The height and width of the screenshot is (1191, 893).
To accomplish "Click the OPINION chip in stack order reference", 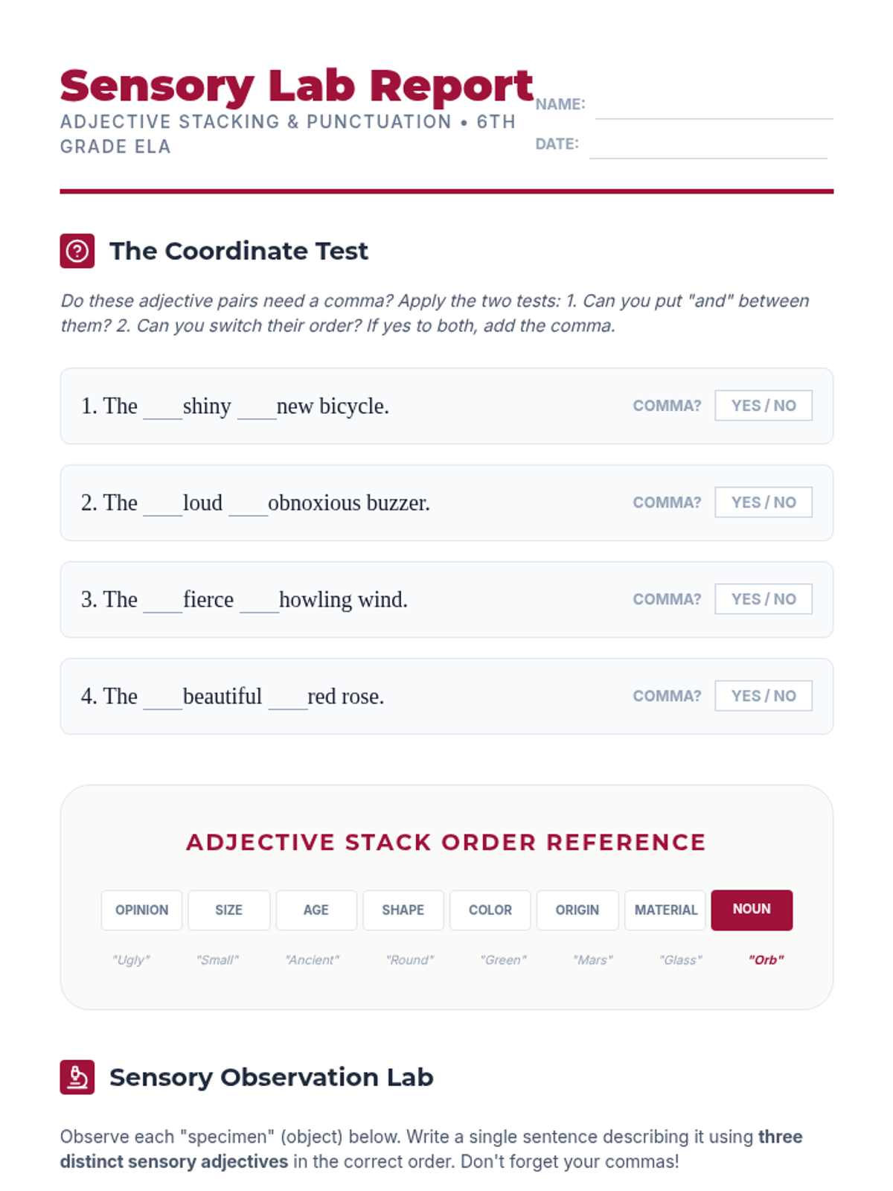I will 142,910.
